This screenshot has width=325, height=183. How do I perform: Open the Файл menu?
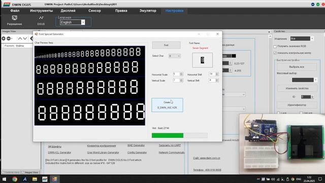pyautogui.click(x=15, y=11)
